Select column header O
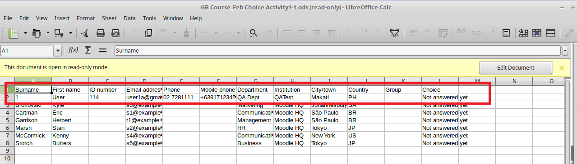This screenshot has height=164, width=577. tap(551, 81)
